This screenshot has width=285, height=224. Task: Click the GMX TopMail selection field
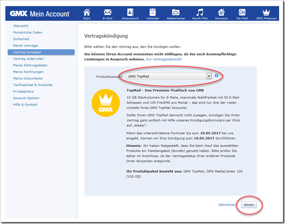tap(169, 76)
